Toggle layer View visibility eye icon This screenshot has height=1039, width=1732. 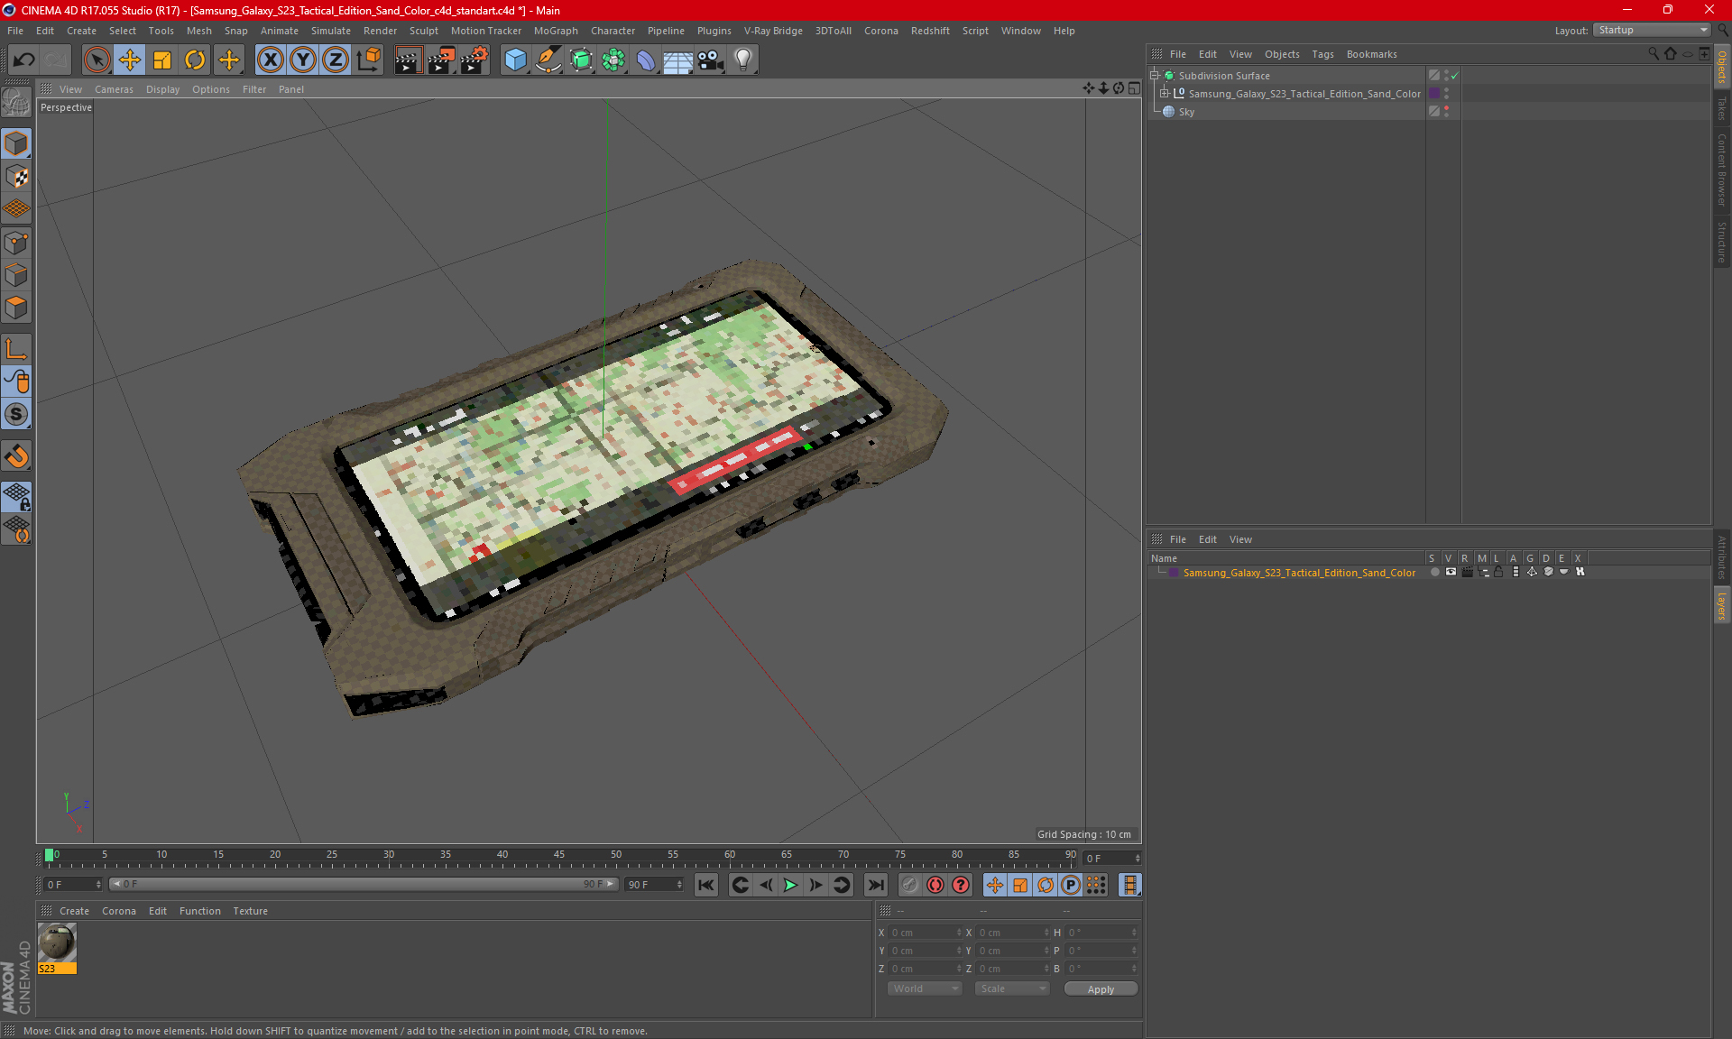pyautogui.click(x=1451, y=572)
